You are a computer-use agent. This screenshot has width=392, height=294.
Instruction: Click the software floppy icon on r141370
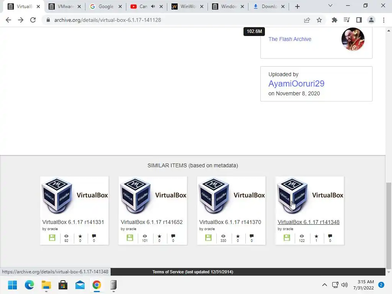pos(208,238)
